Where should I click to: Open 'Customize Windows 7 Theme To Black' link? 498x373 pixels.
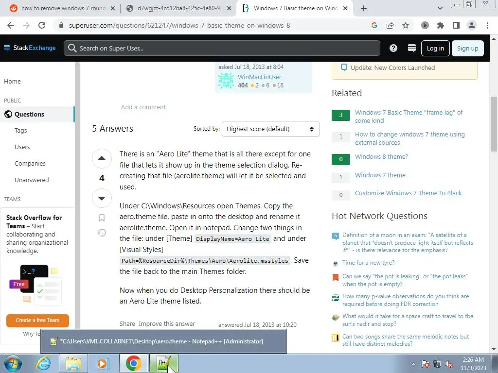click(408, 193)
